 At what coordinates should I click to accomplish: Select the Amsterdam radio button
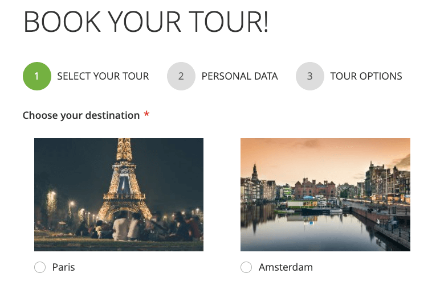point(246,267)
